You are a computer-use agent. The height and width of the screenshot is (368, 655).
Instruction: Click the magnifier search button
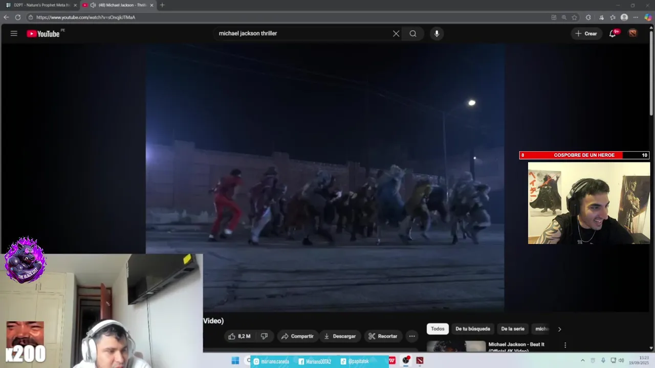(413, 34)
